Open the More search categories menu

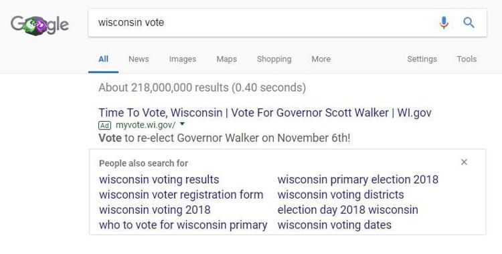tap(321, 59)
